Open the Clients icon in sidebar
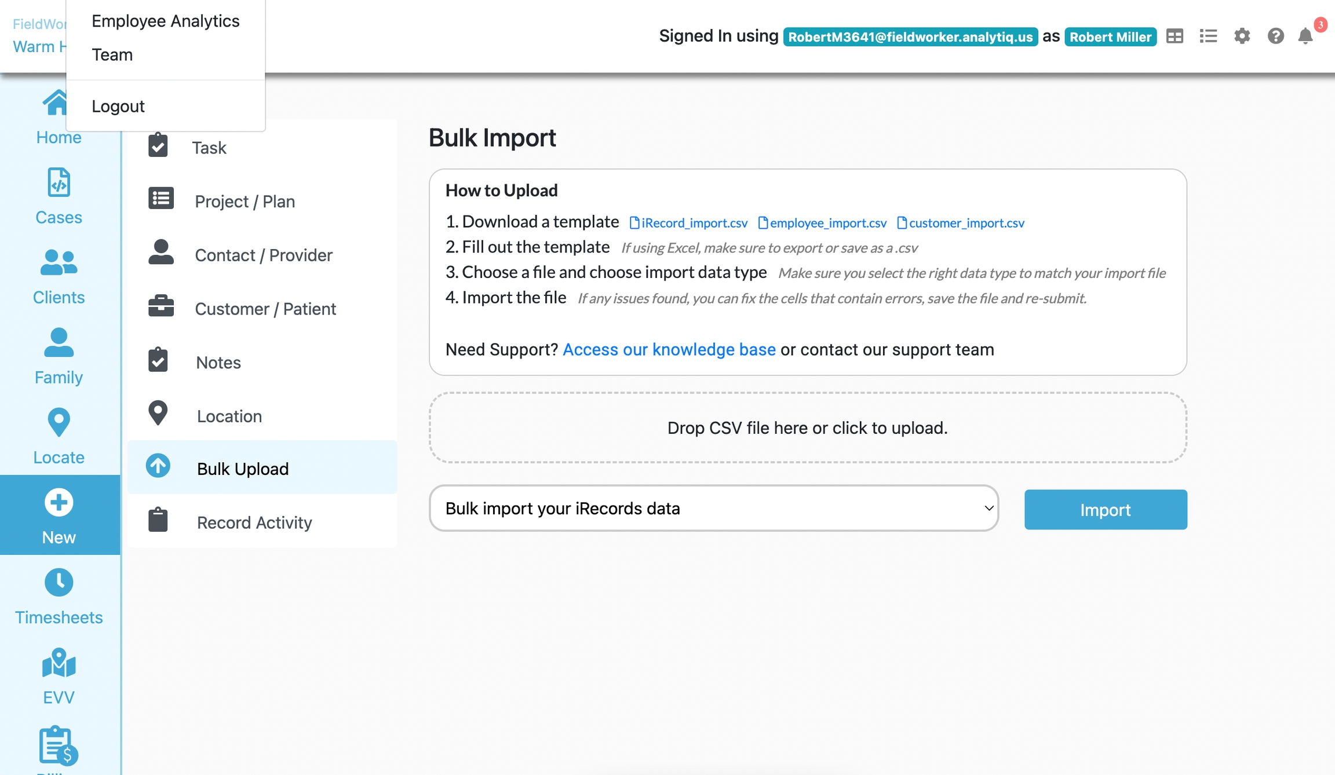Screen dimensions: 1335x775 click(x=59, y=263)
